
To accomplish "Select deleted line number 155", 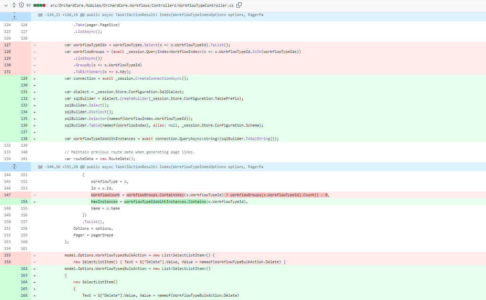I will coord(7,255).
